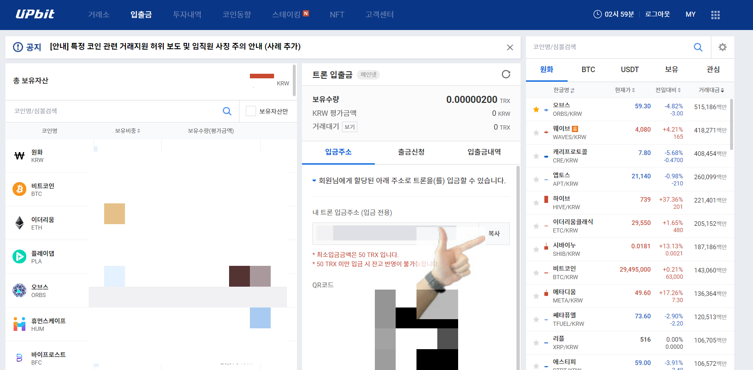Toggle favorite star for 캐리프로토콜

coord(536,156)
